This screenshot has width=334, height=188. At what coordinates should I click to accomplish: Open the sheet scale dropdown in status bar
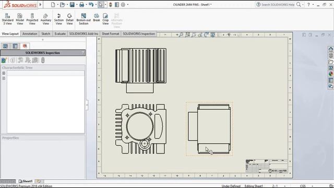click(x=285, y=186)
